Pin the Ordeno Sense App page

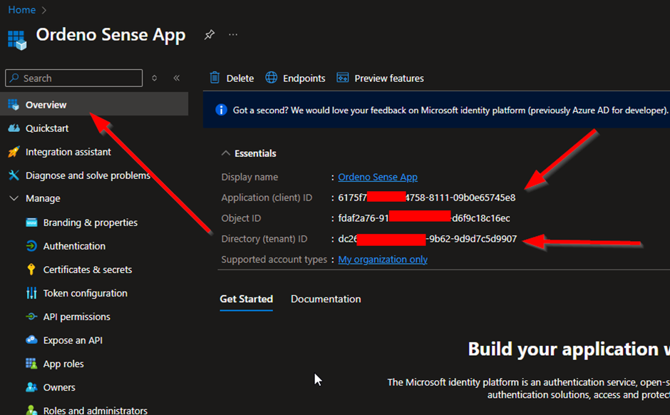click(x=210, y=35)
